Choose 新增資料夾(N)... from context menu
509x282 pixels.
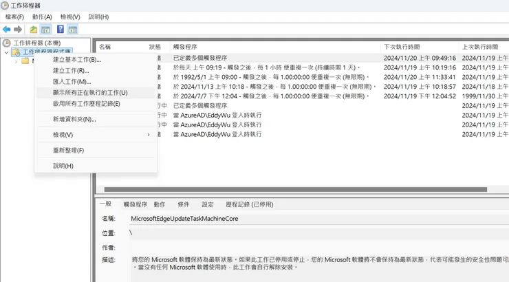click(96, 120)
